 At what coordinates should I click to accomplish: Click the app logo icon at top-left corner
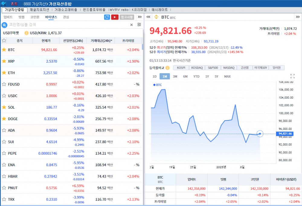point(4,4)
